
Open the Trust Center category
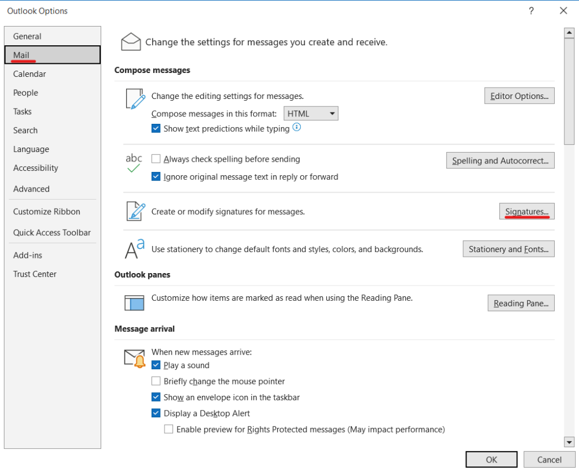click(35, 274)
